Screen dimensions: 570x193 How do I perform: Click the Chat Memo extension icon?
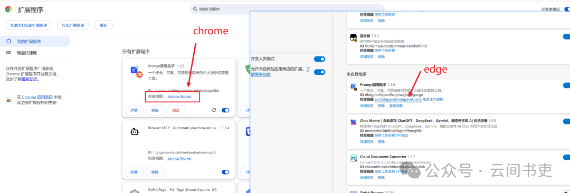click(x=353, y=122)
